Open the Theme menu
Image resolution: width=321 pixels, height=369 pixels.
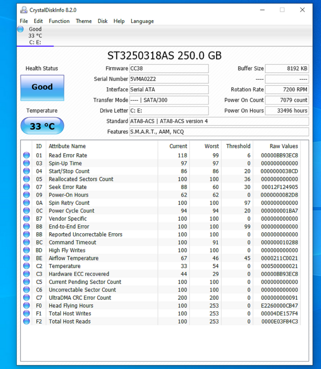click(84, 21)
